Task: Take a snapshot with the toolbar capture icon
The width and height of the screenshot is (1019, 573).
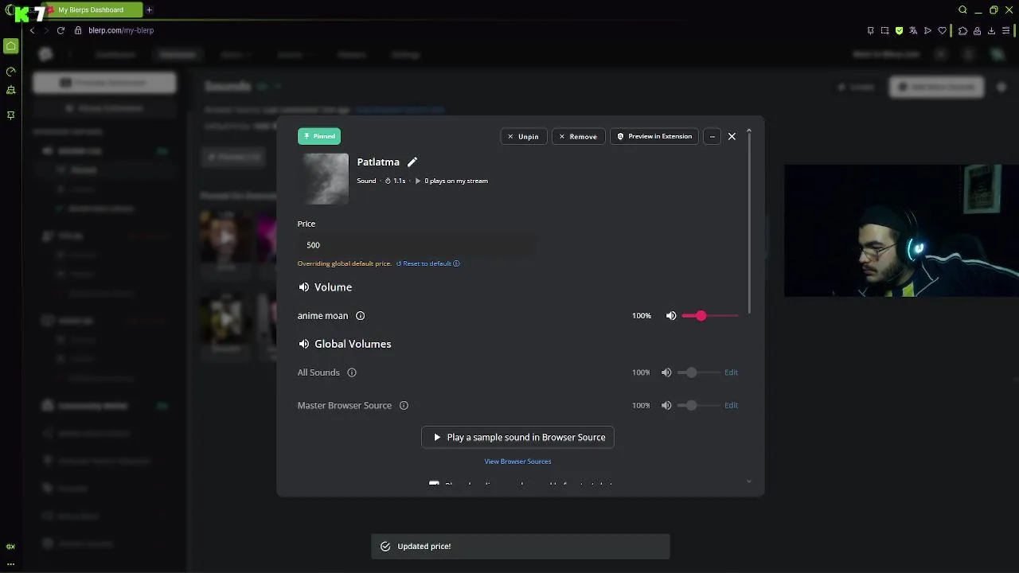Action: [x=884, y=30]
